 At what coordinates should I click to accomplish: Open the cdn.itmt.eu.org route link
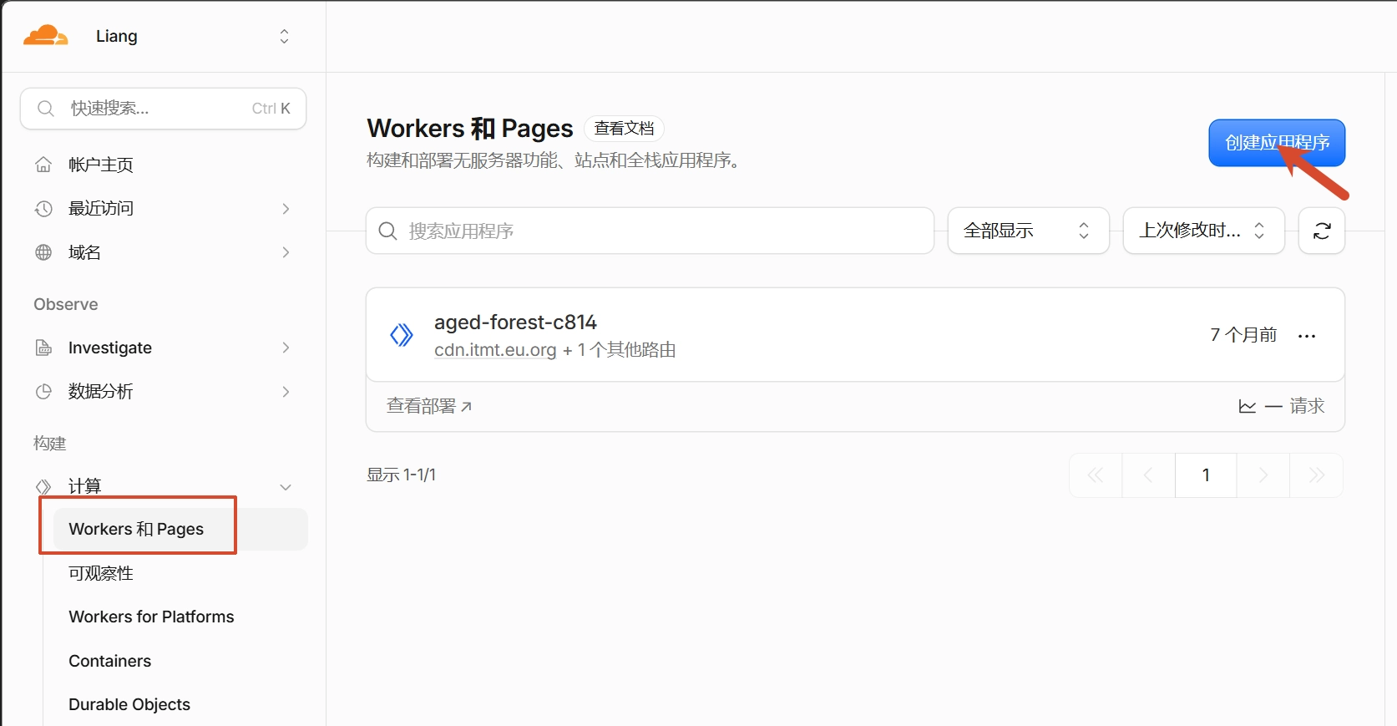[x=495, y=350]
